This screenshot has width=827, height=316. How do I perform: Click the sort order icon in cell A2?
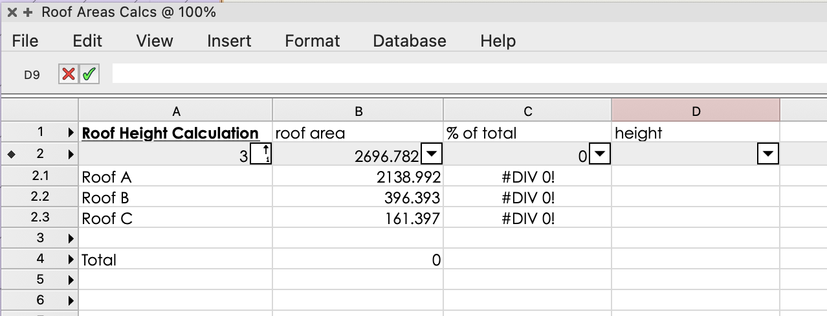pos(261,154)
